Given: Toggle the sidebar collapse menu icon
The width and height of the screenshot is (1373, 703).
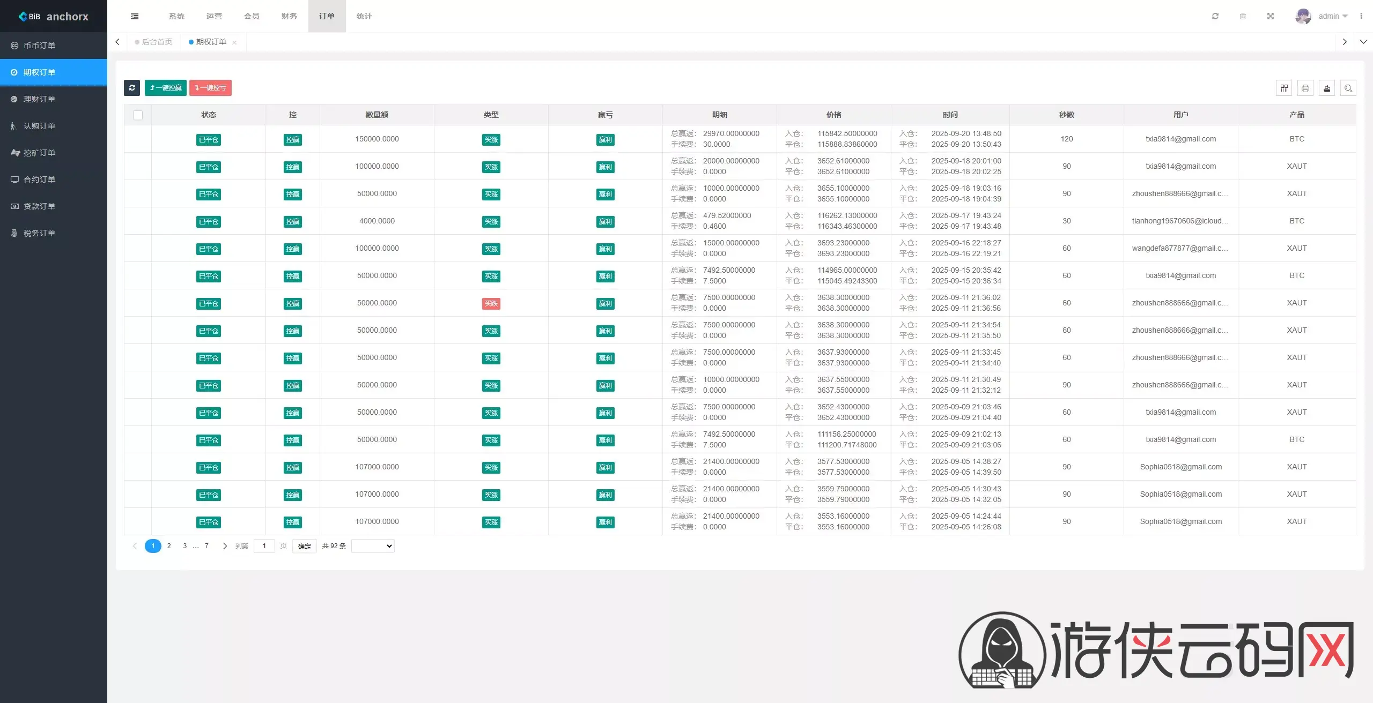Looking at the screenshot, I should 135,16.
